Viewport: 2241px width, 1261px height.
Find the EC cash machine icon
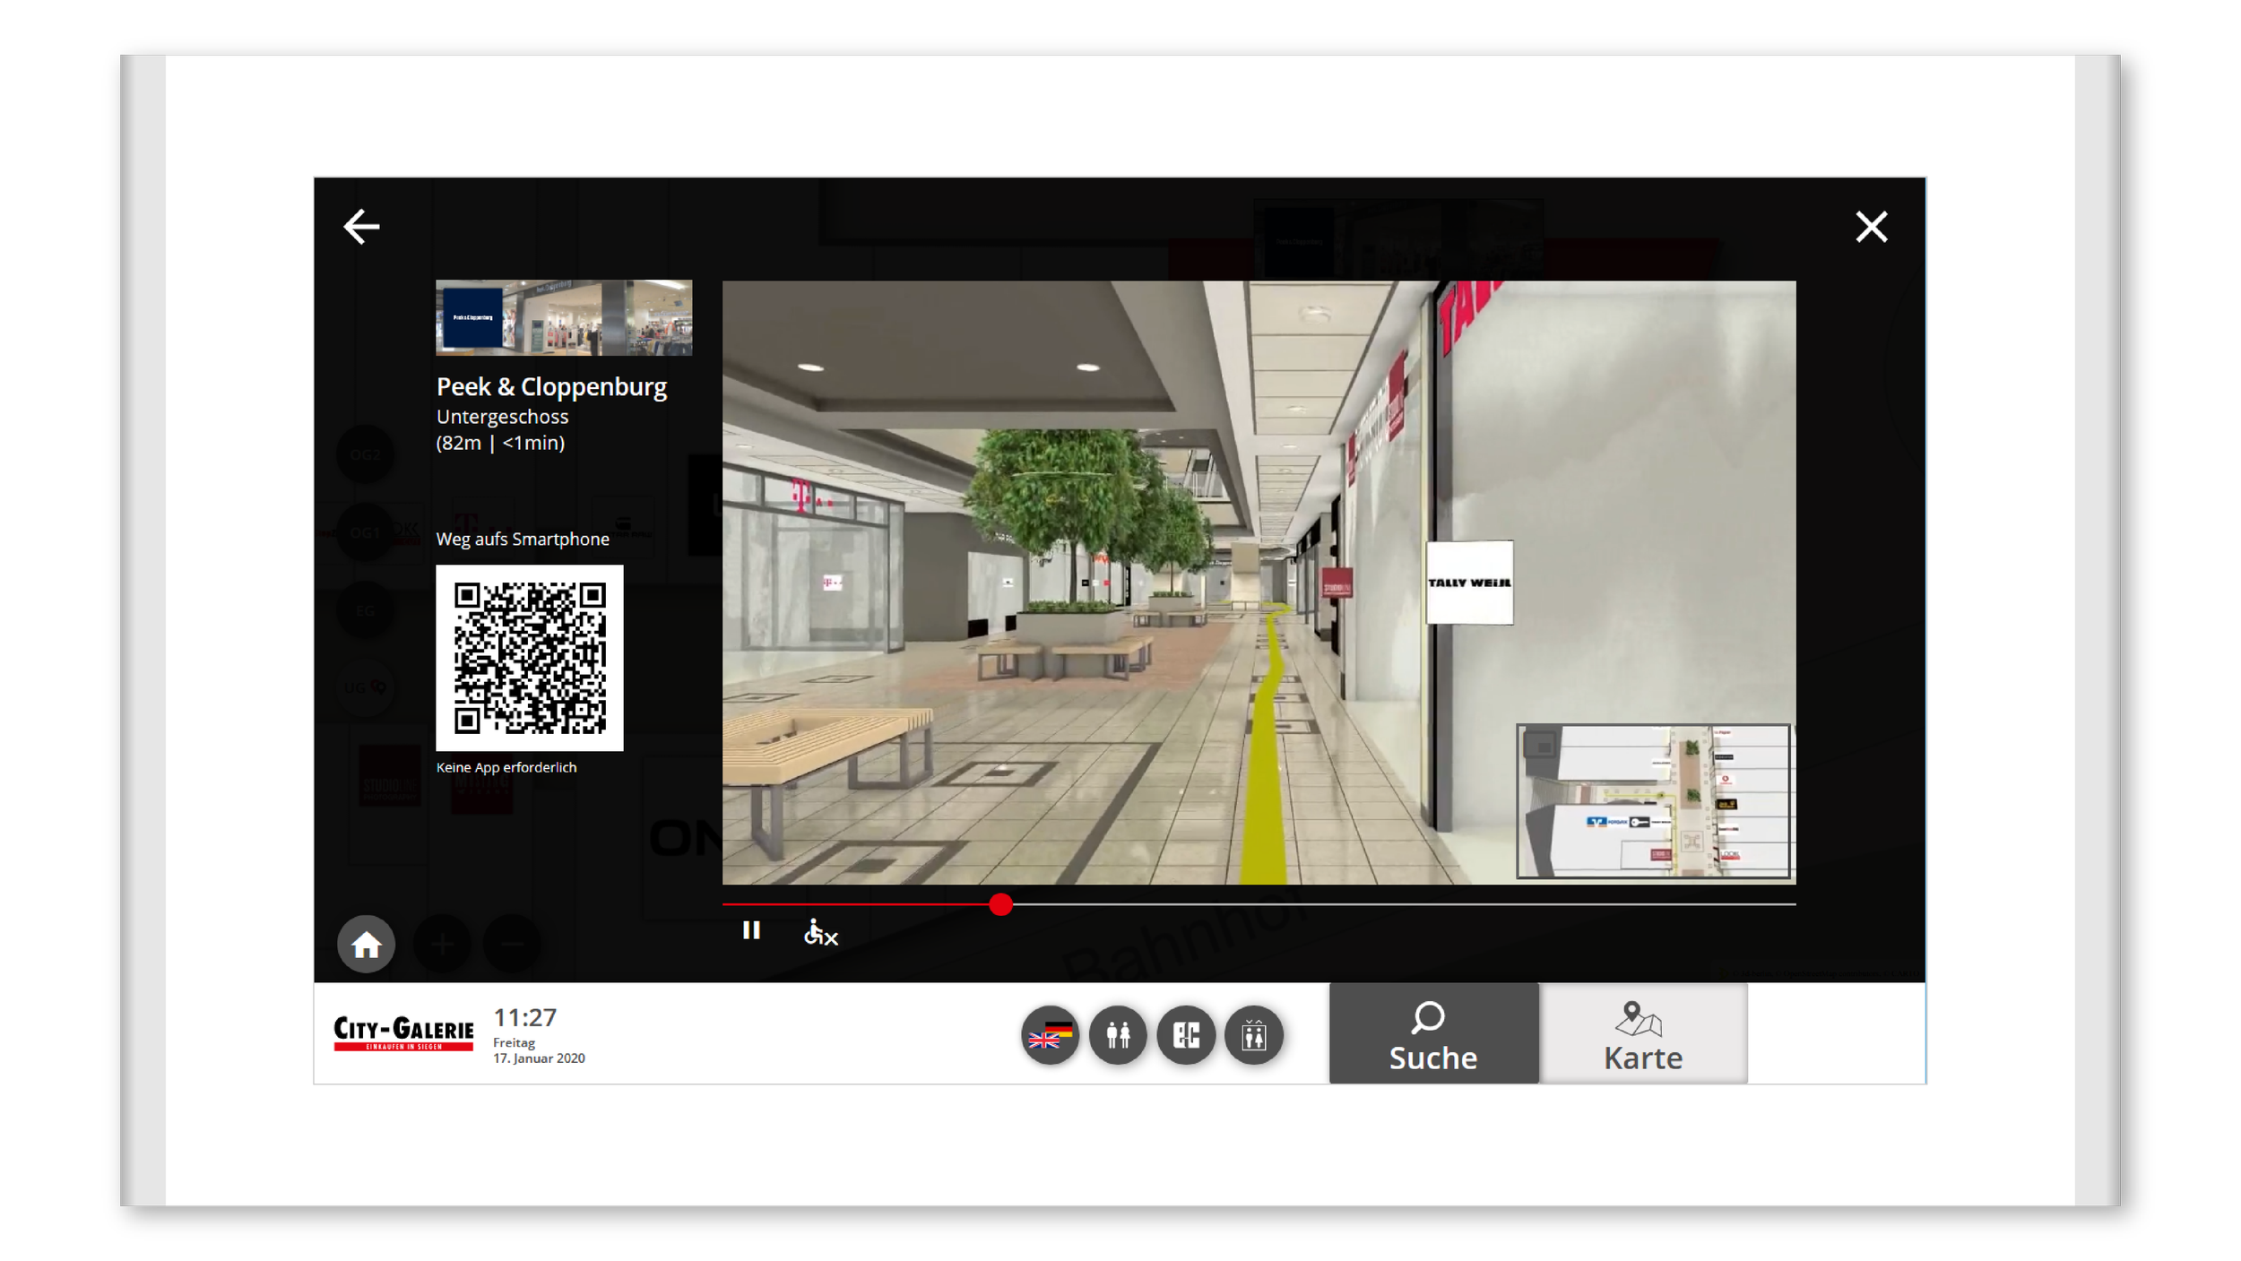pos(1186,1035)
